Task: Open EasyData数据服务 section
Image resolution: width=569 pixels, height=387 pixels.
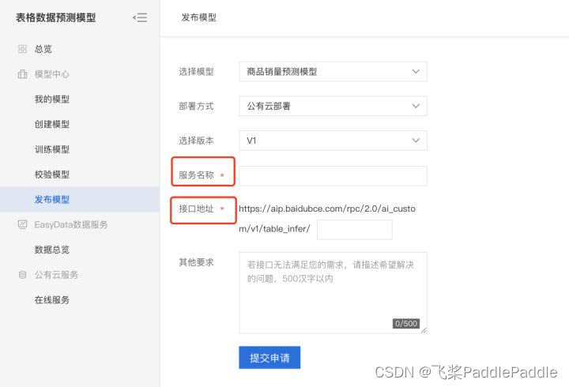Action: pyautogui.click(x=71, y=224)
